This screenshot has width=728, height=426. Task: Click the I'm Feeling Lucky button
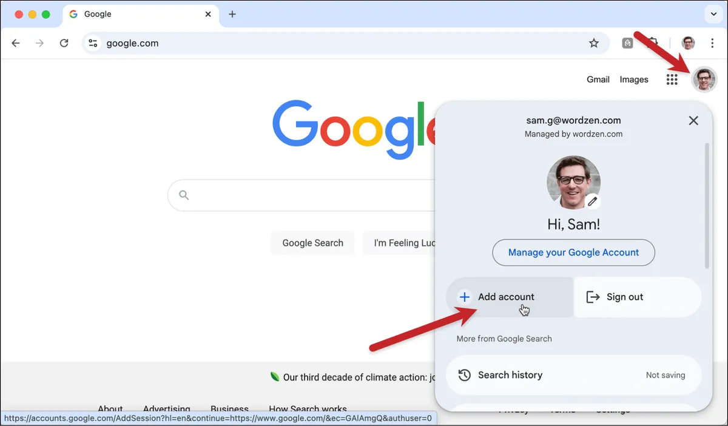click(x=399, y=243)
